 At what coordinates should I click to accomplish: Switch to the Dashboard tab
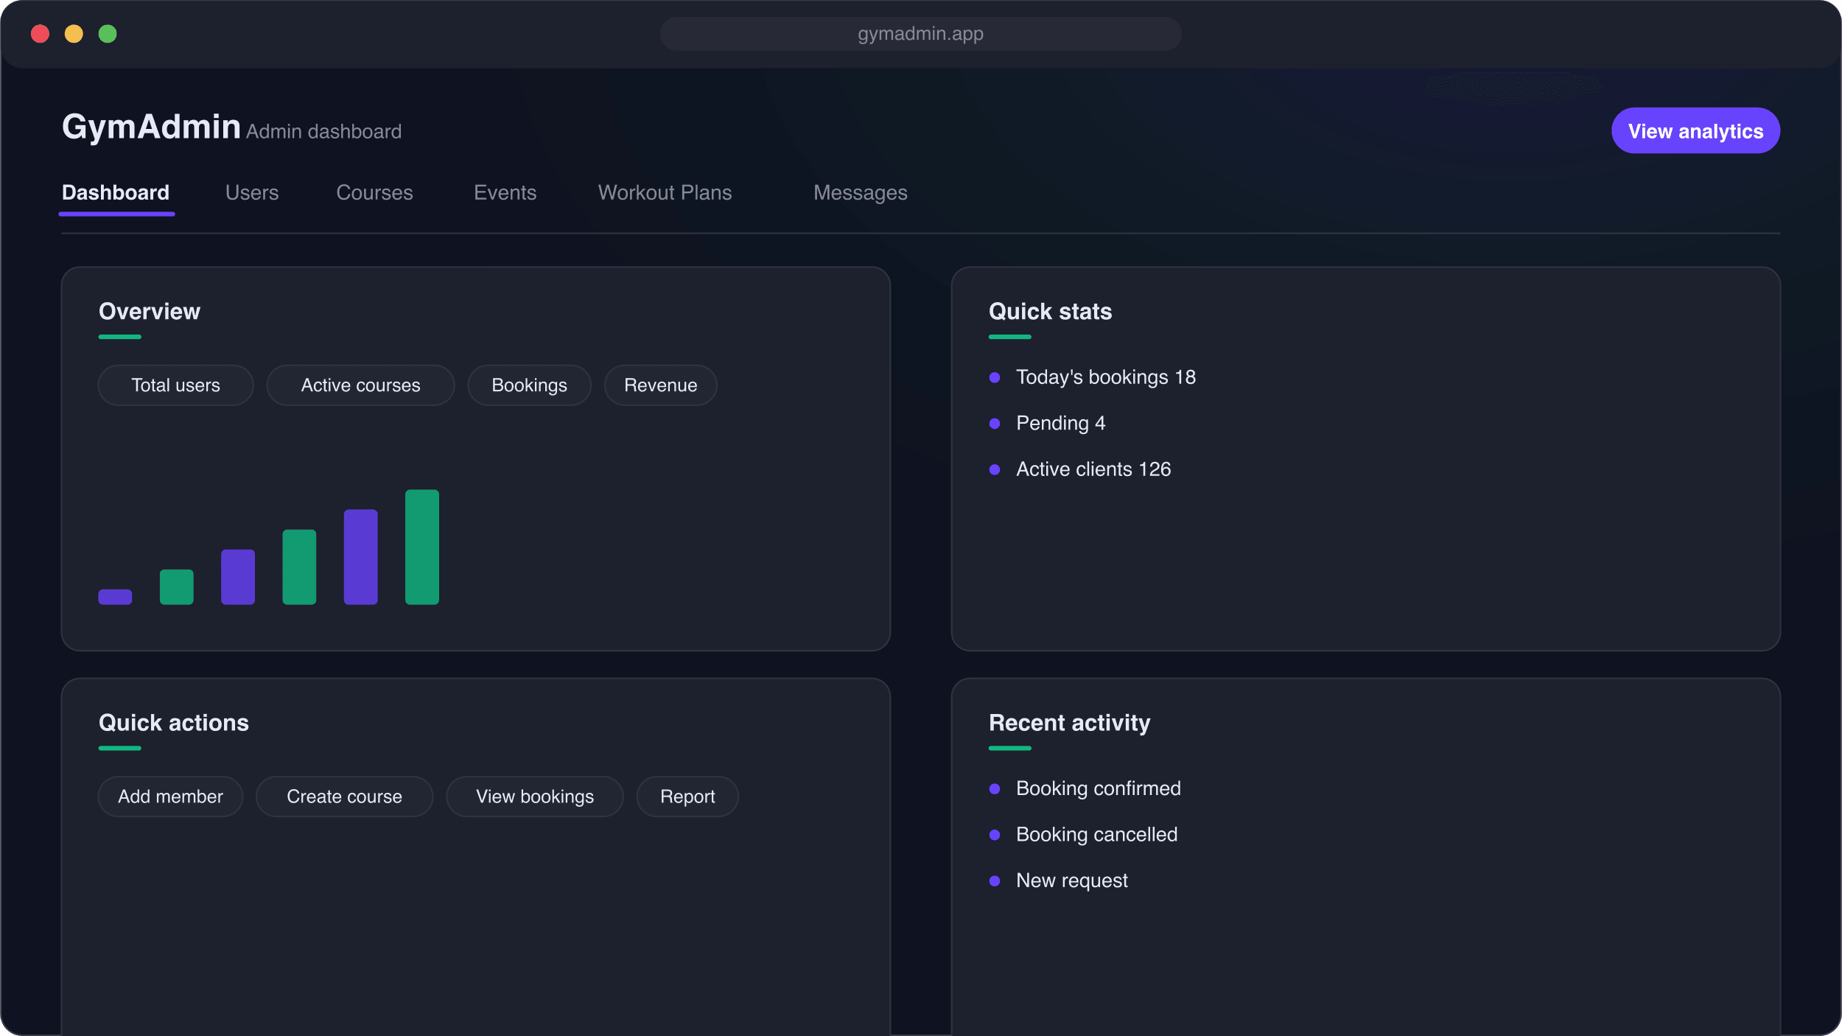point(116,193)
